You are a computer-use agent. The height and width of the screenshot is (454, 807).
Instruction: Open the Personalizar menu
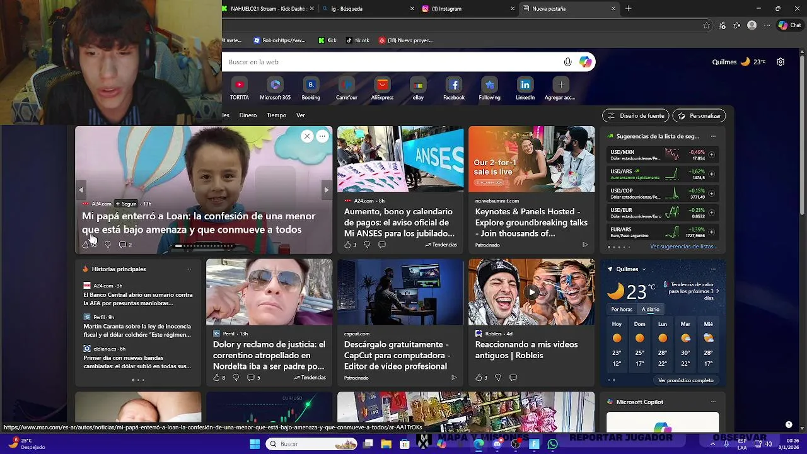tap(699, 116)
